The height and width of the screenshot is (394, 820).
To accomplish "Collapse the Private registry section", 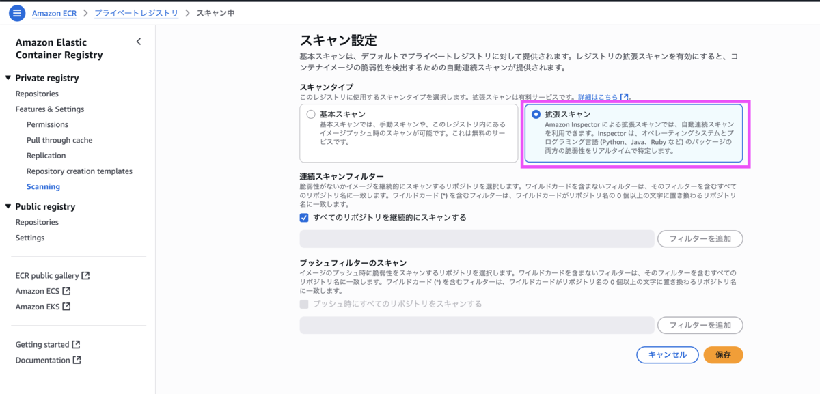I will point(8,78).
